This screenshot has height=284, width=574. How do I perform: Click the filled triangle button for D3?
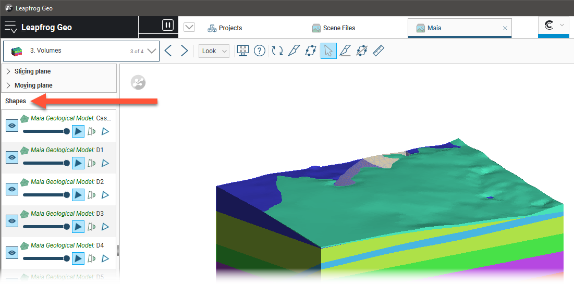click(78, 227)
